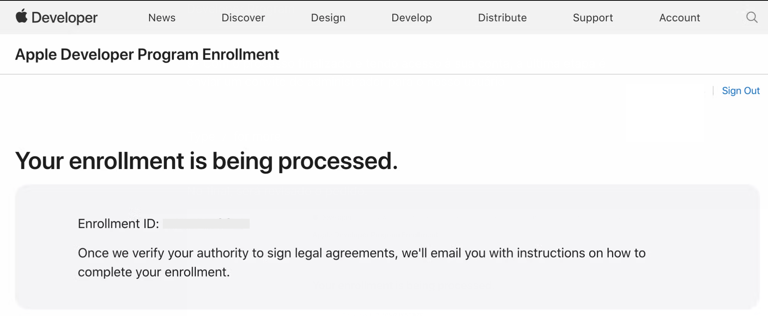This screenshot has height=316, width=768.
Task: Click the Apple Developer Program Enrollment title
Action: [147, 55]
